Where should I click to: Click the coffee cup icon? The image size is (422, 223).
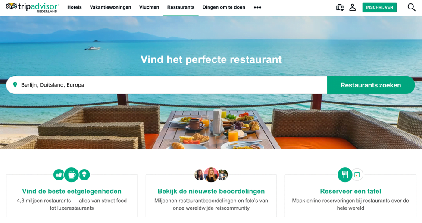coord(71,175)
